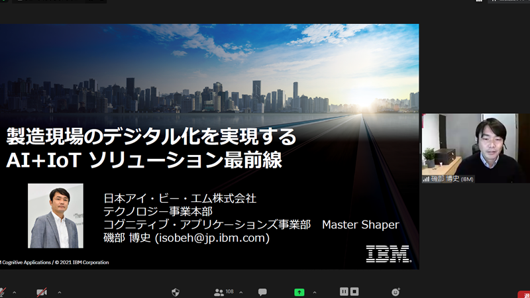Pause the recording

click(x=344, y=291)
